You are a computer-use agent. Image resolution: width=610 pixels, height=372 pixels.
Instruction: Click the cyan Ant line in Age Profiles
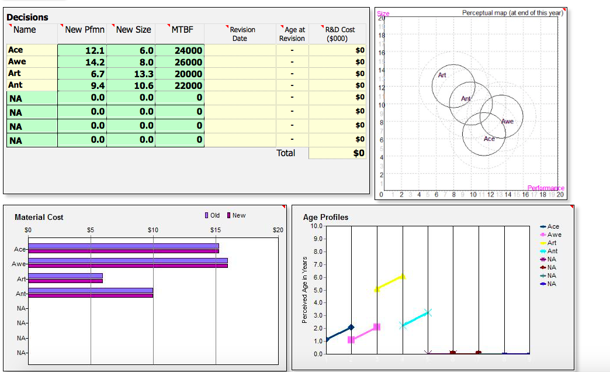point(415,319)
